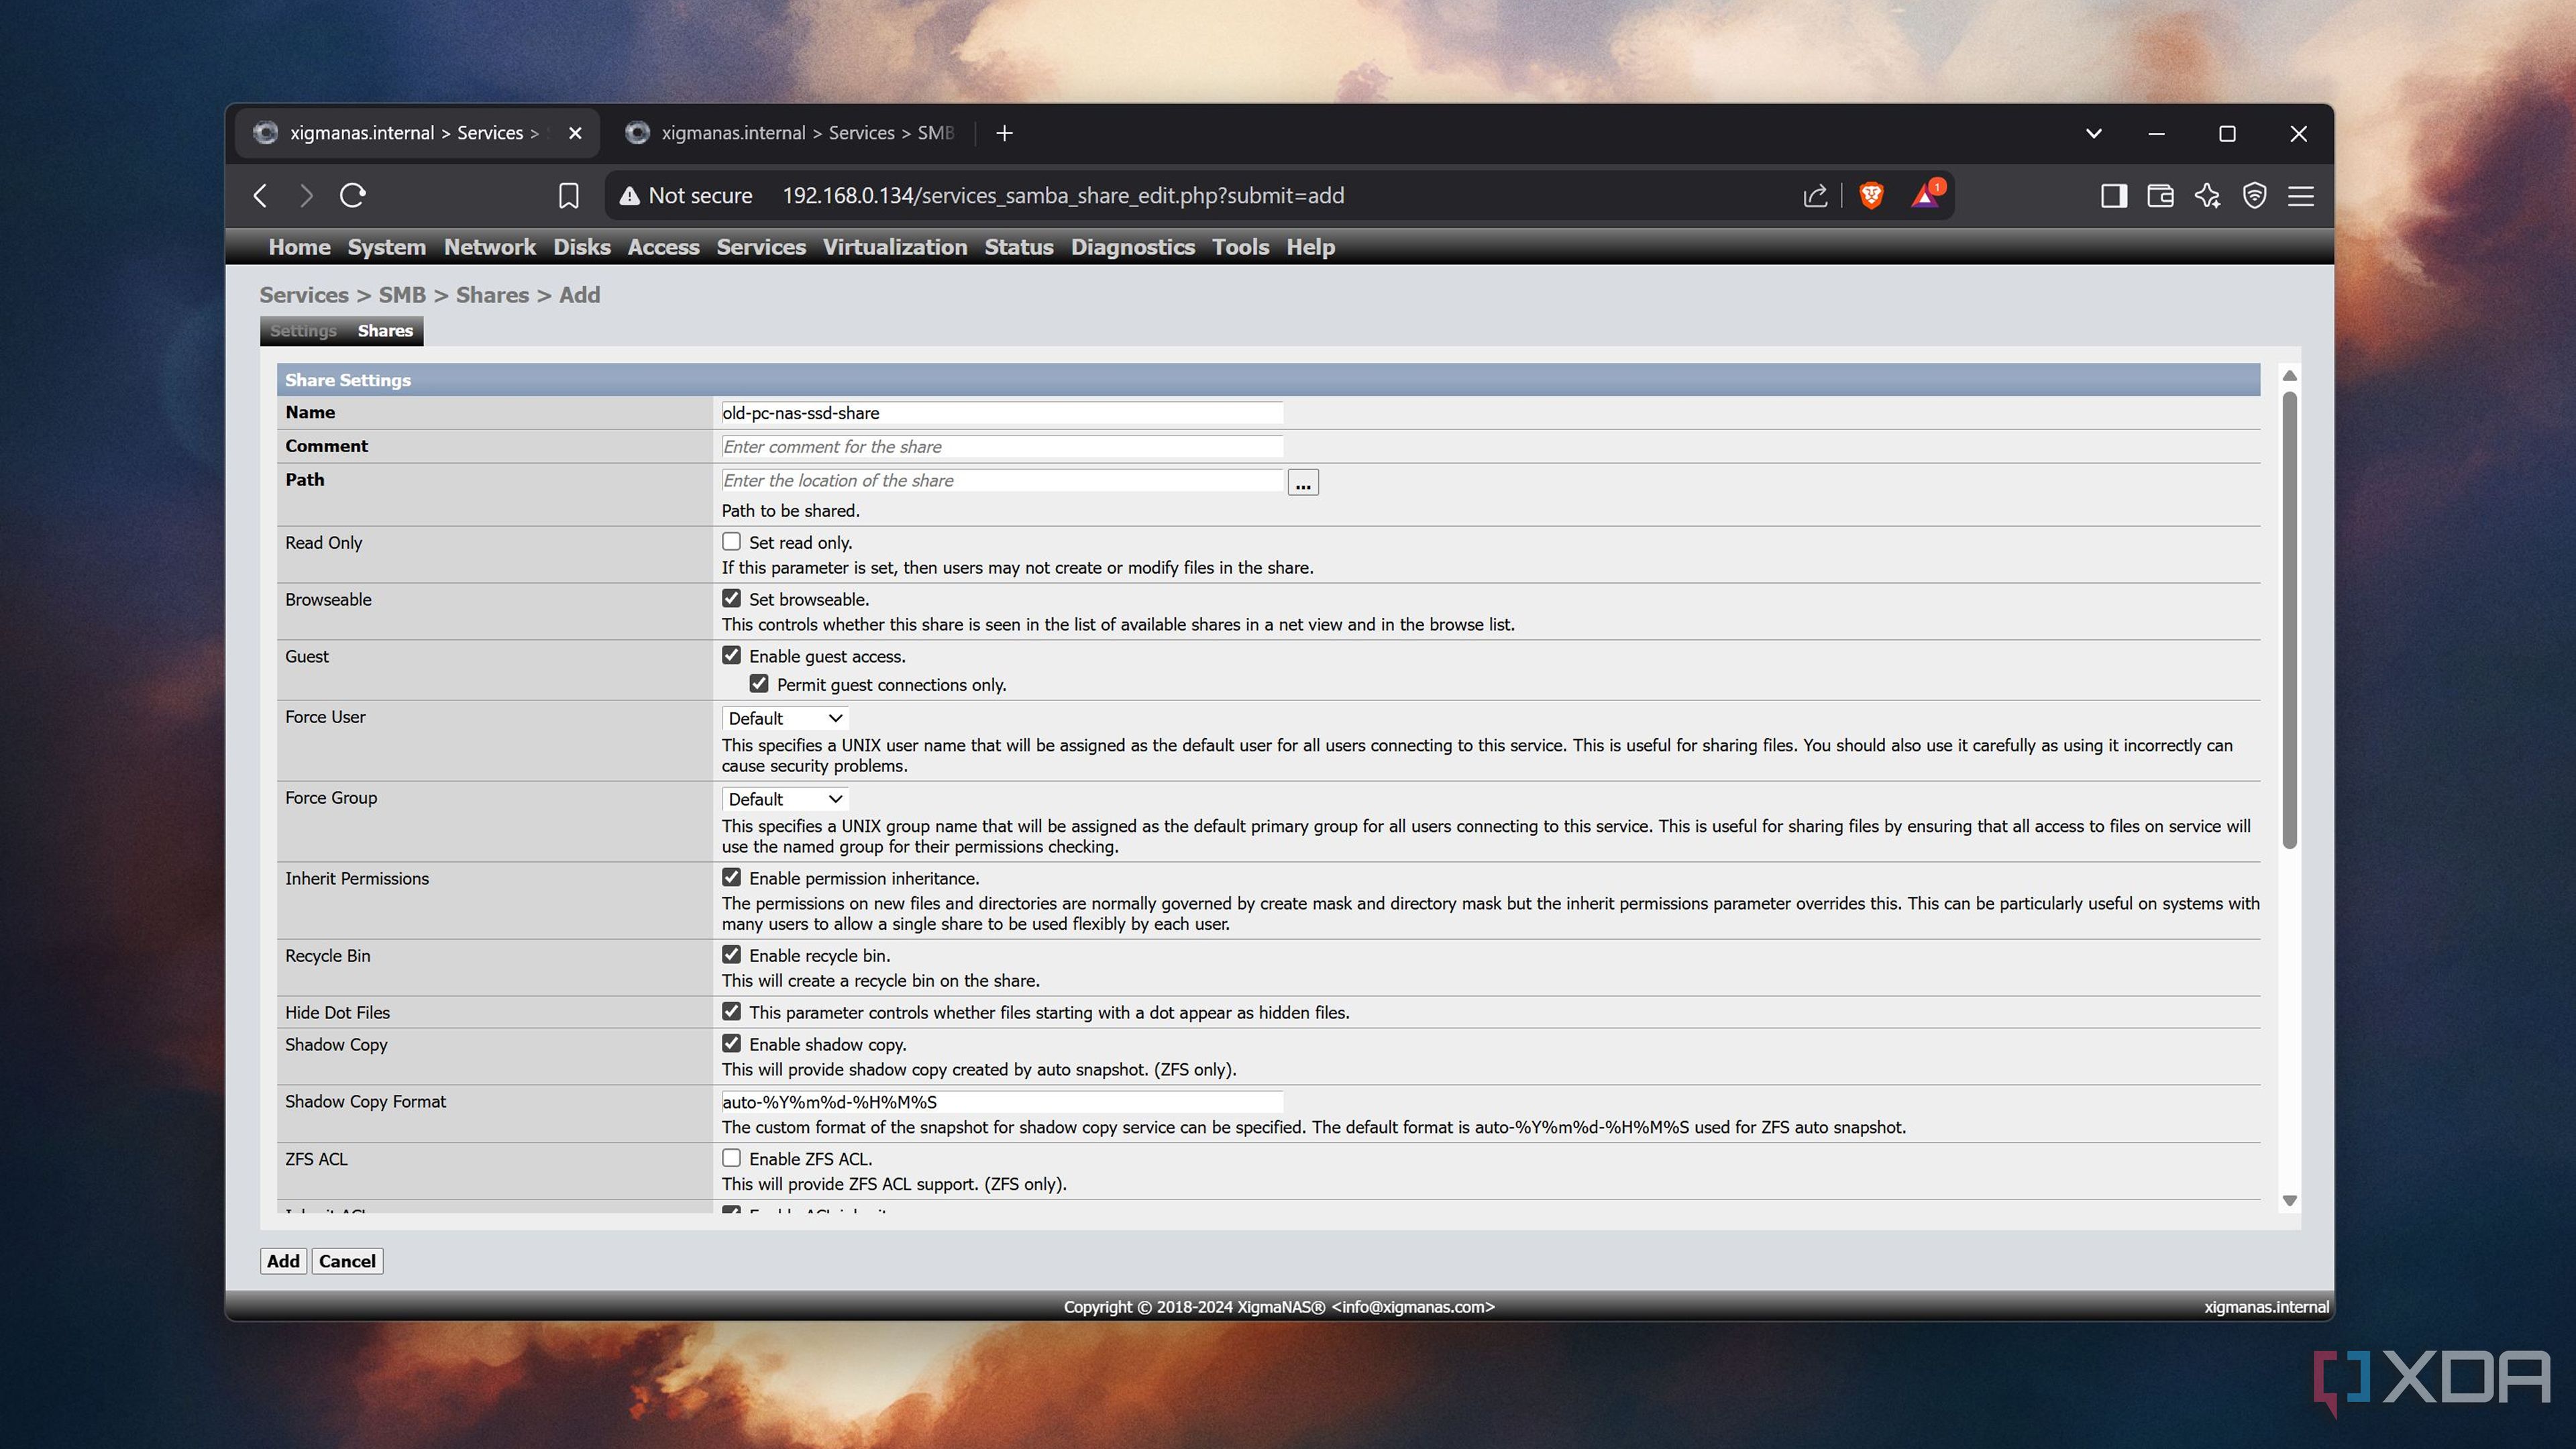Click the form's vertical scrollbar thumb
This screenshot has width=2576, height=1449.
[2289, 620]
